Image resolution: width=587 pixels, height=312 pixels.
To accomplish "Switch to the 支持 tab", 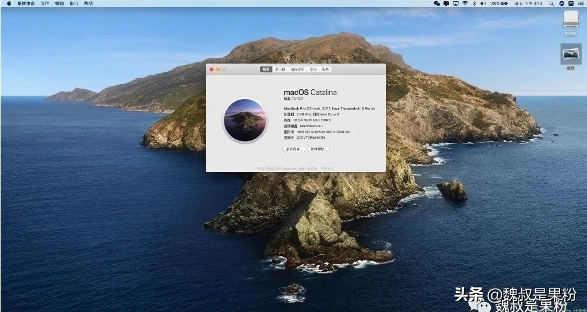I will [314, 69].
